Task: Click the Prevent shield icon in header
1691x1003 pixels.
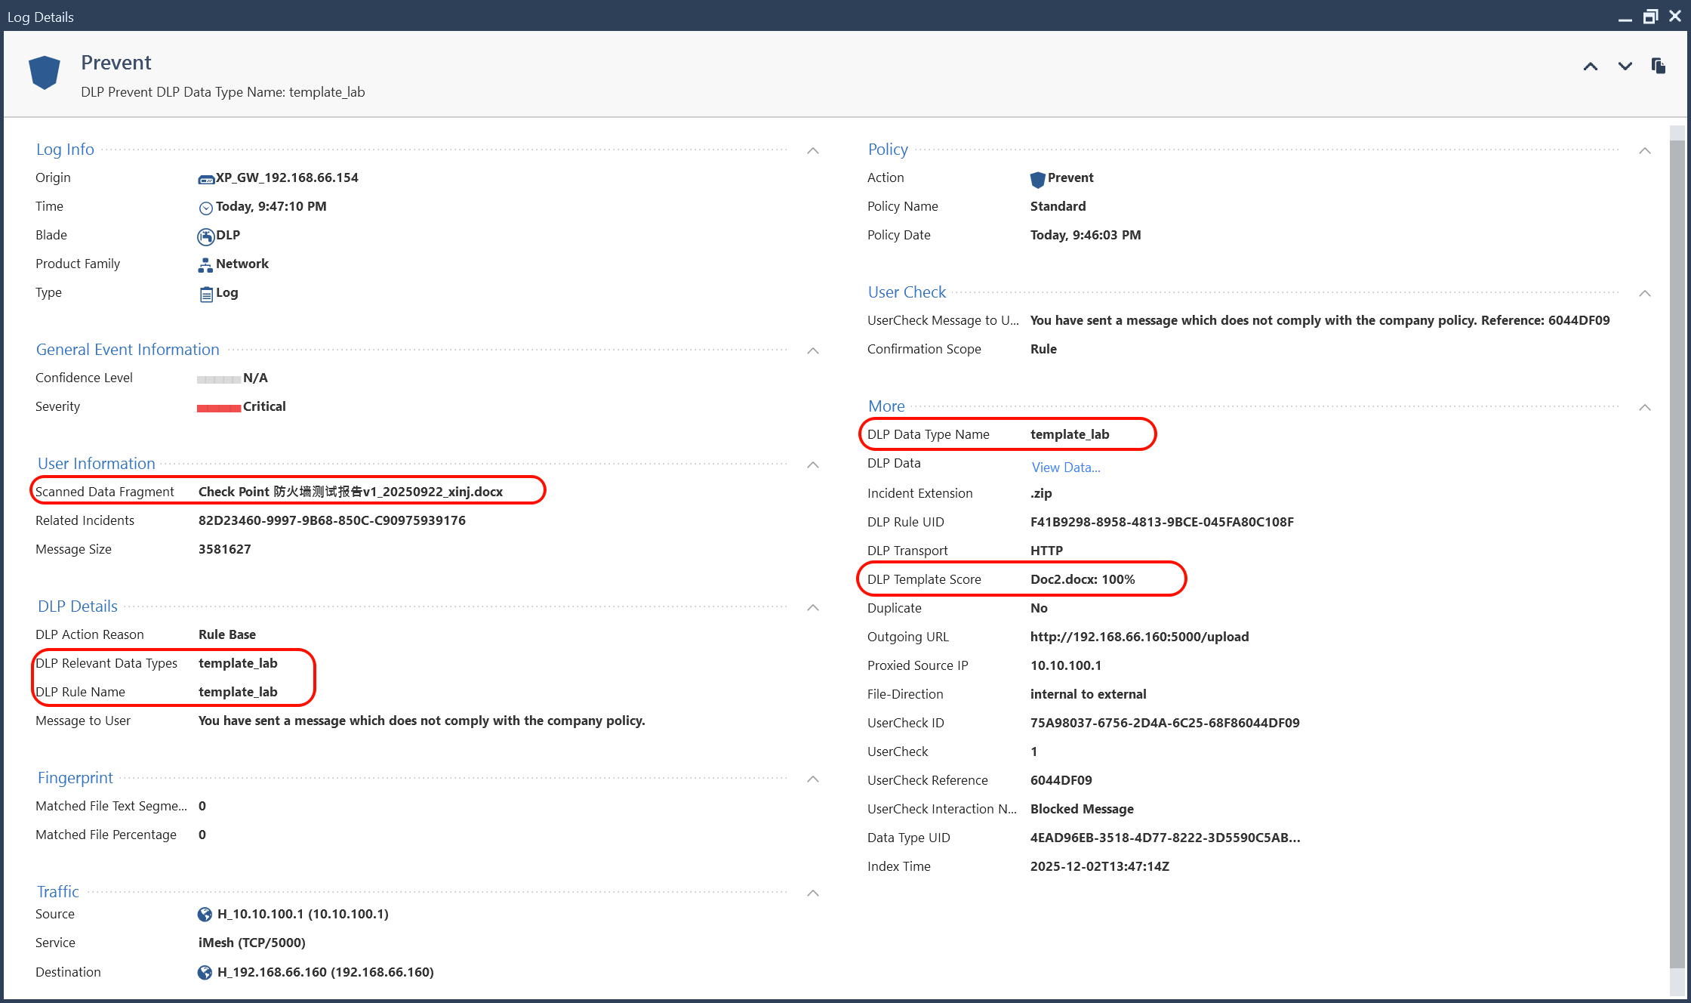Action: 45,73
